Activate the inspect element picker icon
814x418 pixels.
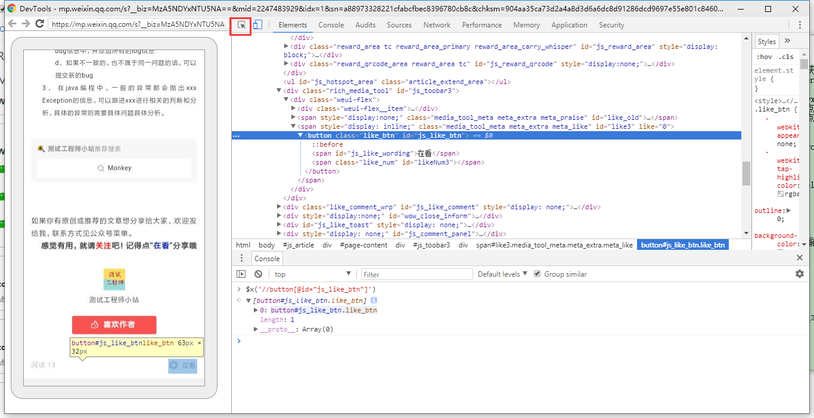[x=241, y=25]
